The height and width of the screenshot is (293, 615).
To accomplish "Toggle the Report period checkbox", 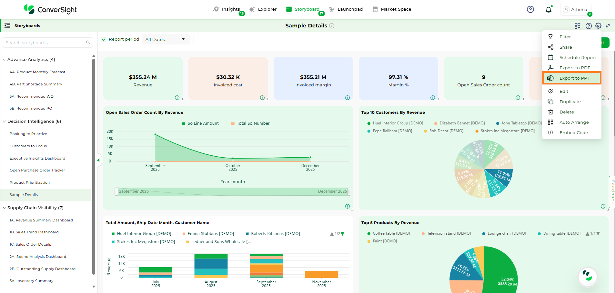I will (x=104, y=39).
